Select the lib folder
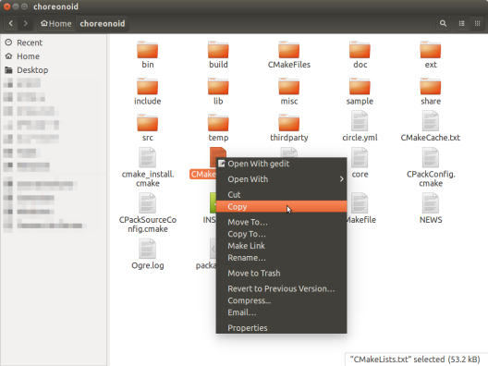 pyautogui.click(x=218, y=91)
